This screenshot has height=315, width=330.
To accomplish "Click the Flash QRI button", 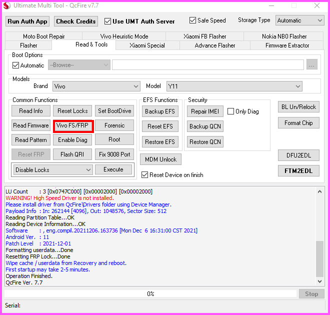I will click(x=72, y=154).
